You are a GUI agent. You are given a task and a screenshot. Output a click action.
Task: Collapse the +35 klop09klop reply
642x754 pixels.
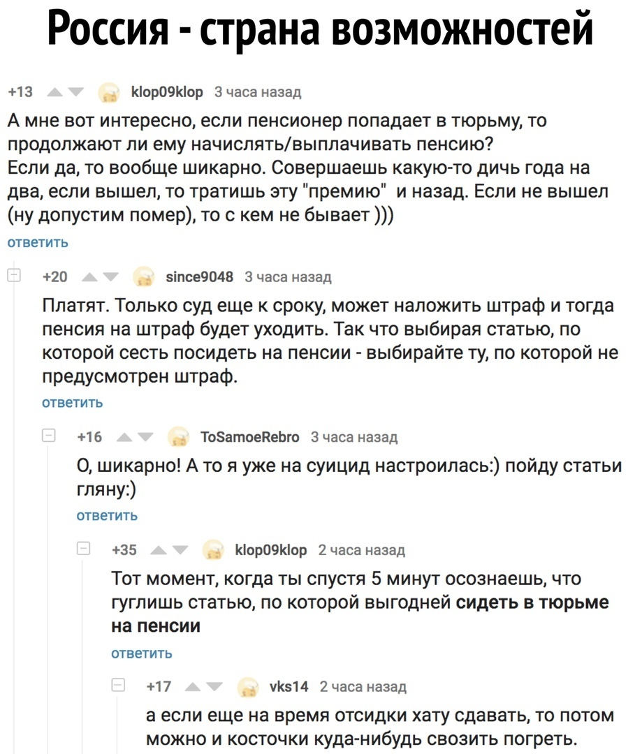click(84, 549)
